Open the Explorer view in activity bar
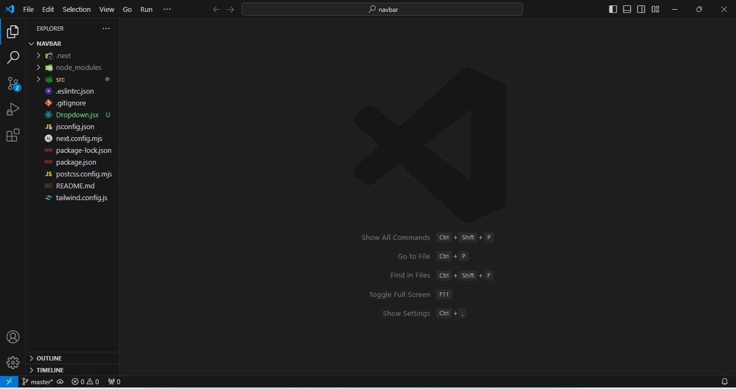 (x=13, y=32)
